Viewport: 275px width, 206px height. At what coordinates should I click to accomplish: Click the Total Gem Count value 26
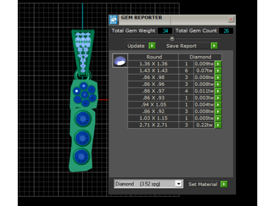click(x=226, y=31)
